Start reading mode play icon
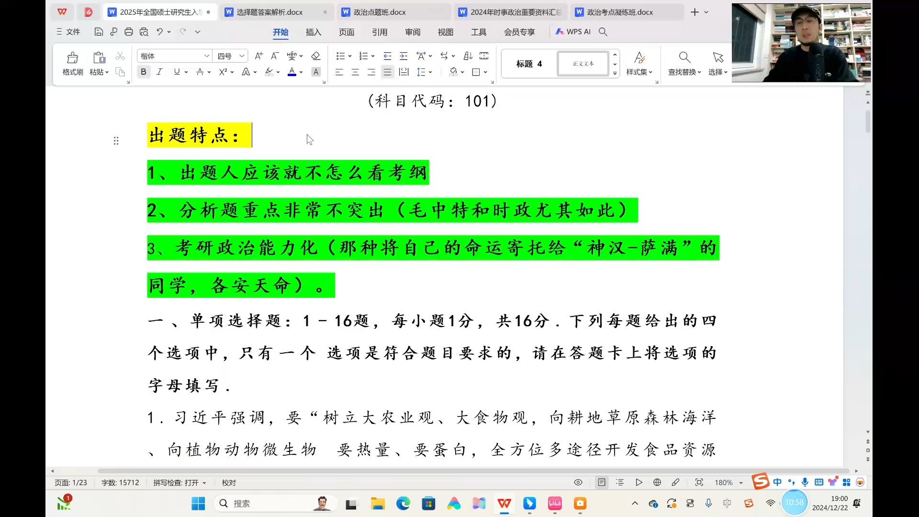 (x=639, y=483)
